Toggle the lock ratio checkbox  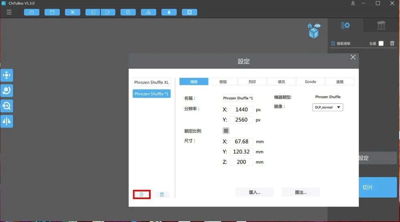click(x=226, y=131)
